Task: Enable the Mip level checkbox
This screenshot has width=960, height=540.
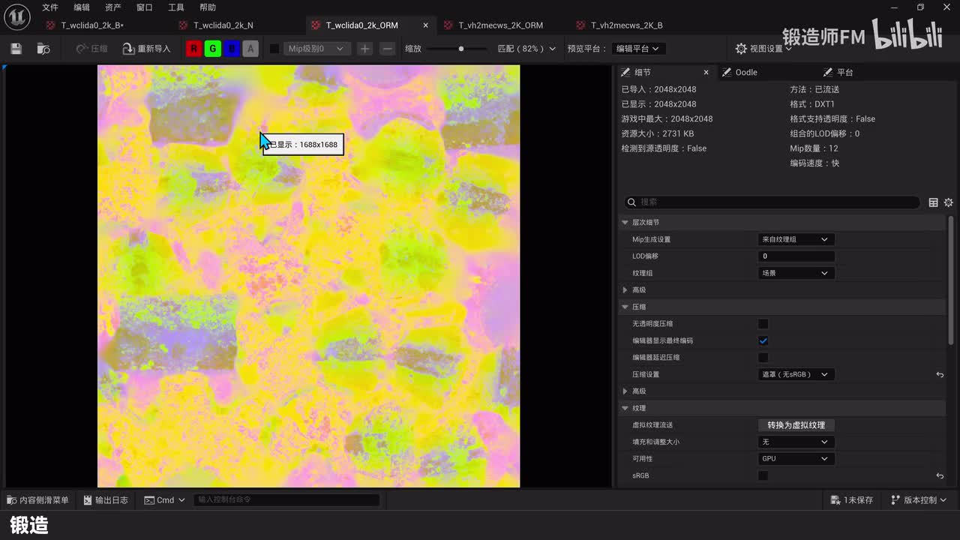Action: point(274,49)
